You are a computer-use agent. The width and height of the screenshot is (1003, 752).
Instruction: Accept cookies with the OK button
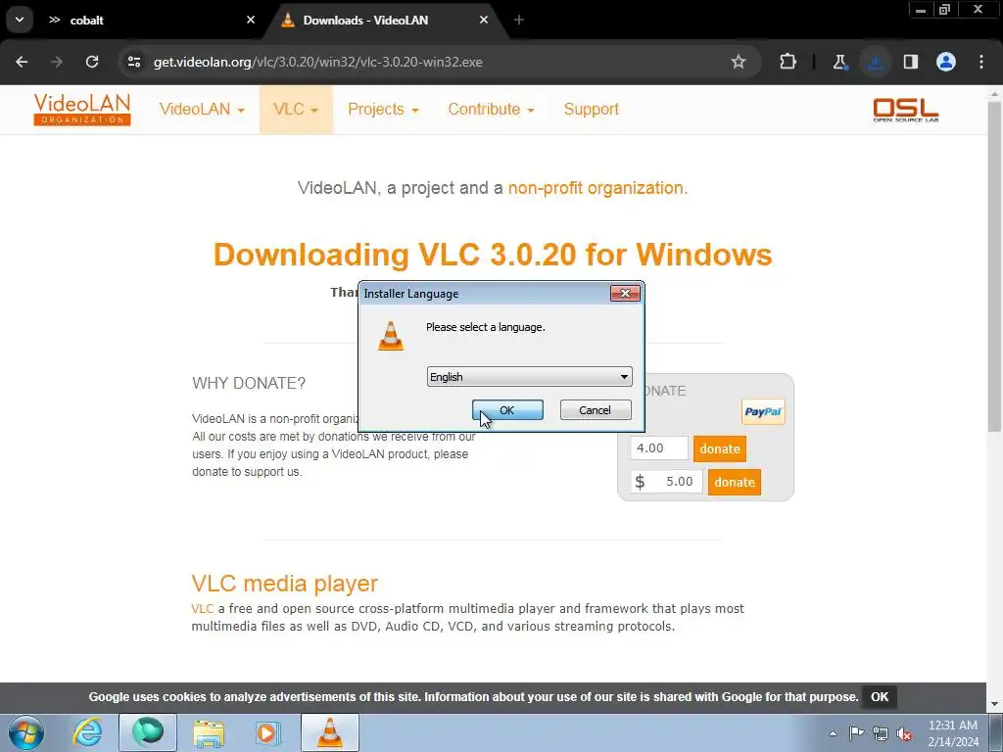880,697
